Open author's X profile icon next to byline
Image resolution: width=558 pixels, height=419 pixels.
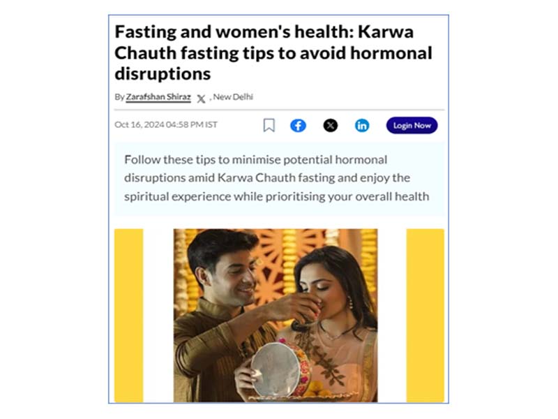(201, 98)
